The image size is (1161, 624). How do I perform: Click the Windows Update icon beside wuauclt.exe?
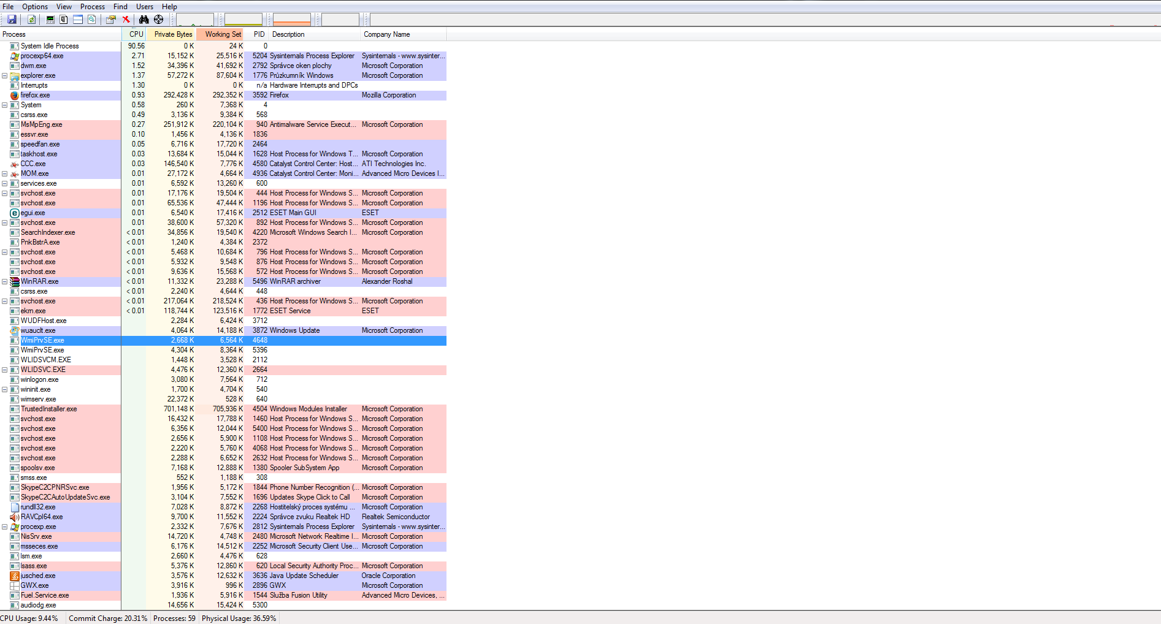[x=15, y=330]
